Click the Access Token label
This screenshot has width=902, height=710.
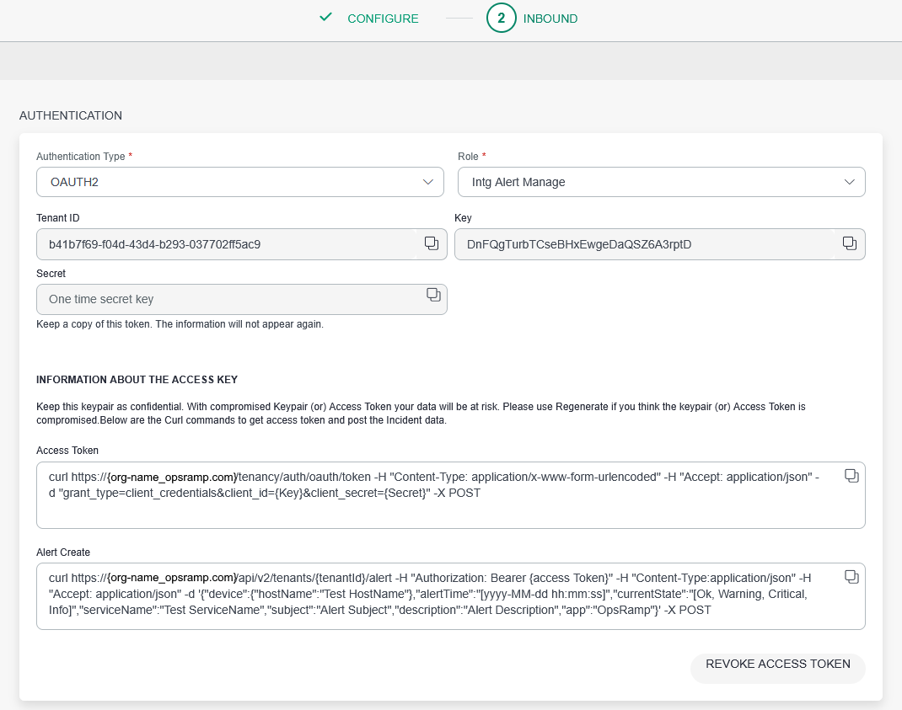click(x=67, y=451)
